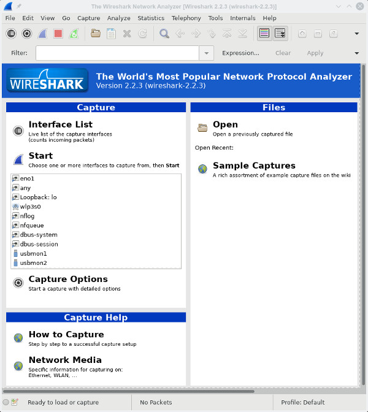Image resolution: width=368 pixels, height=412 pixels.
Task: Expand the main toolbar overflow arrow
Action: [357, 34]
